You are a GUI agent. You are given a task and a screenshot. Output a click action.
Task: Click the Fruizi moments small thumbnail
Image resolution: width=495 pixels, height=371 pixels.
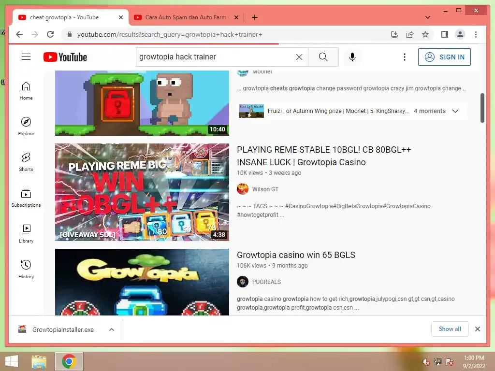[251, 111]
